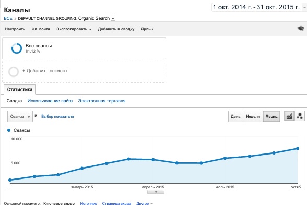Click Добавить в сводку button
Viewport: 307px width, 205px height.
116,29
